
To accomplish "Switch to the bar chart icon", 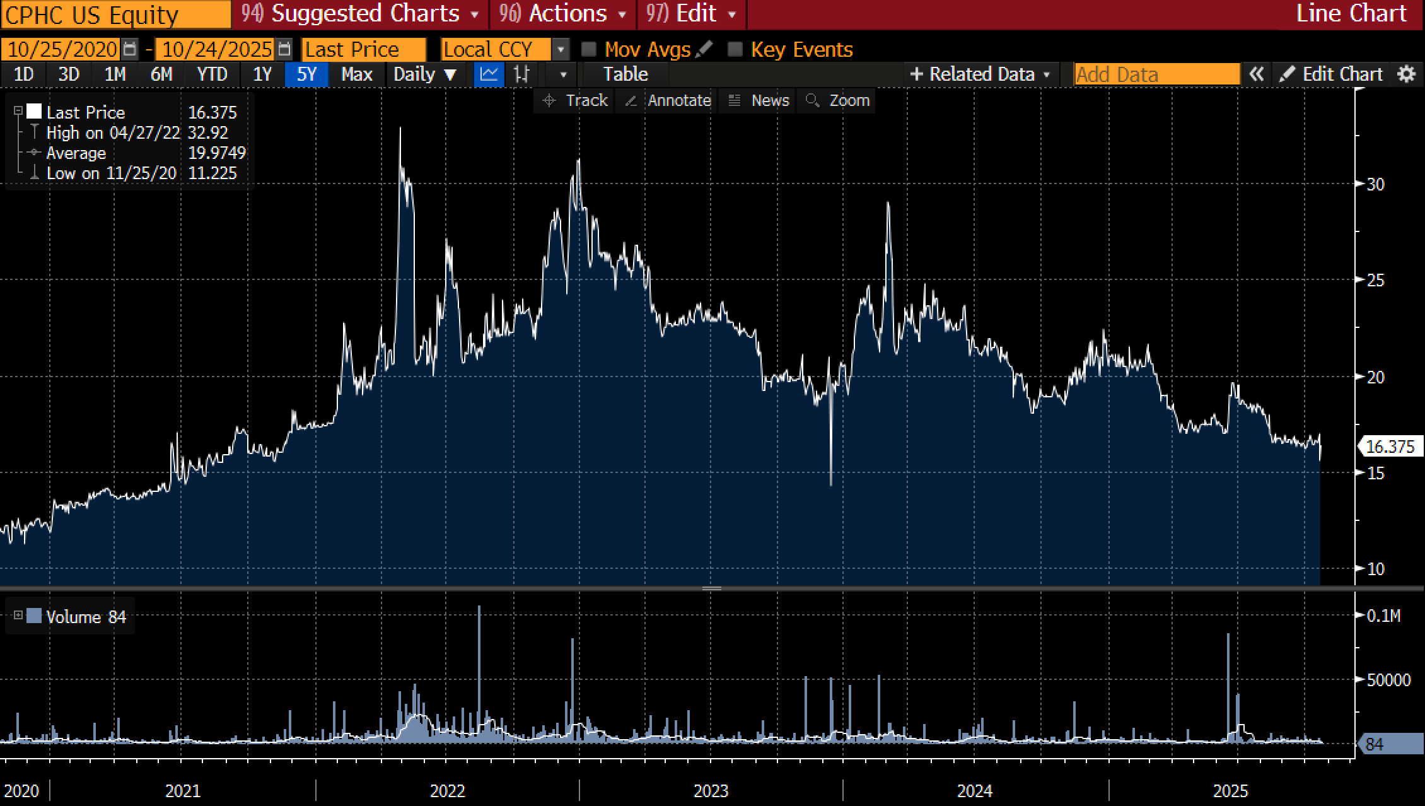I will pyautogui.click(x=521, y=74).
